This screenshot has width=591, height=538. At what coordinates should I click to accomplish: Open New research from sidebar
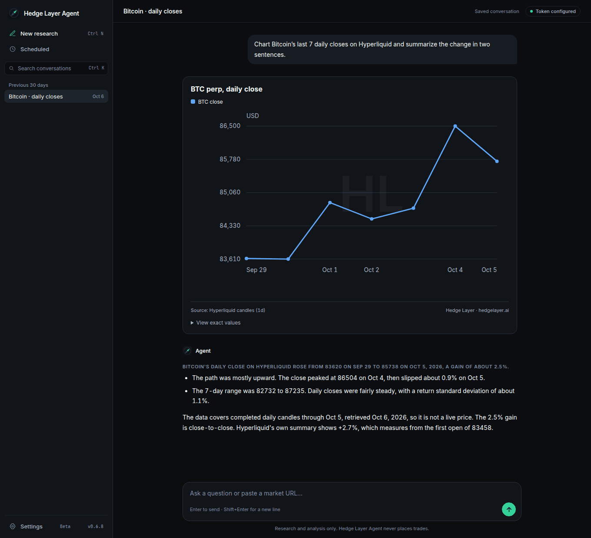point(56,33)
